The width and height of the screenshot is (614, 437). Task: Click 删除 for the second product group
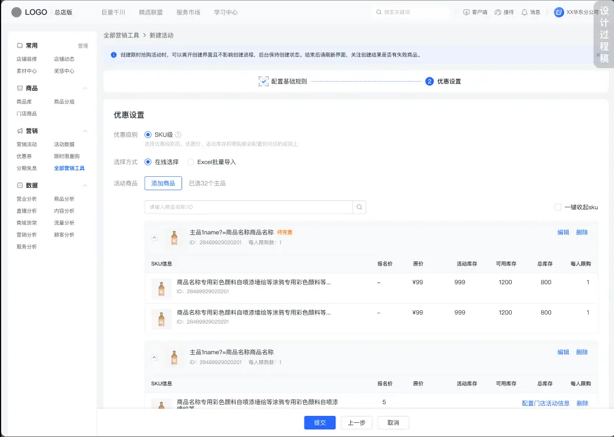tap(582, 352)
